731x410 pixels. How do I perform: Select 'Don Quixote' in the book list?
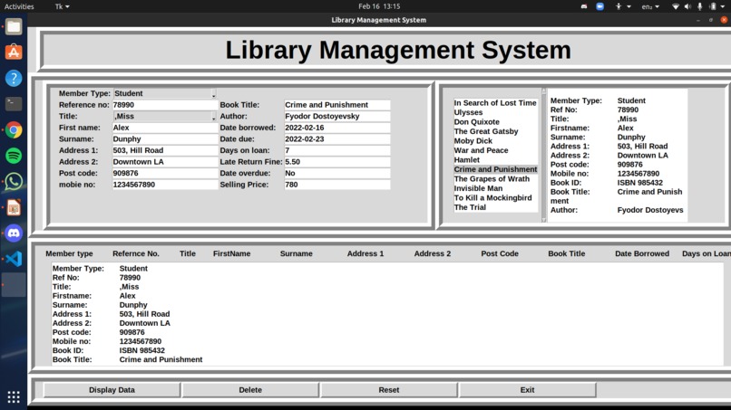click(476, 122)
